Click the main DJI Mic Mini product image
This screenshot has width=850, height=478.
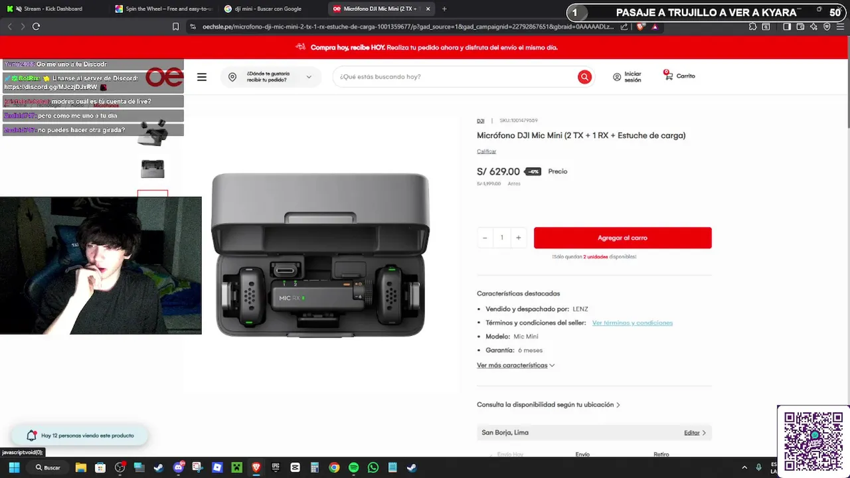(x=320, y=255)
